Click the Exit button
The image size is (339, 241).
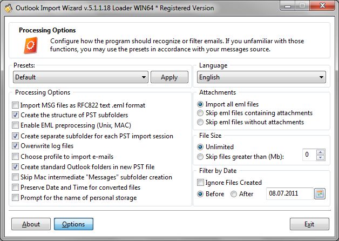[309, 224]
